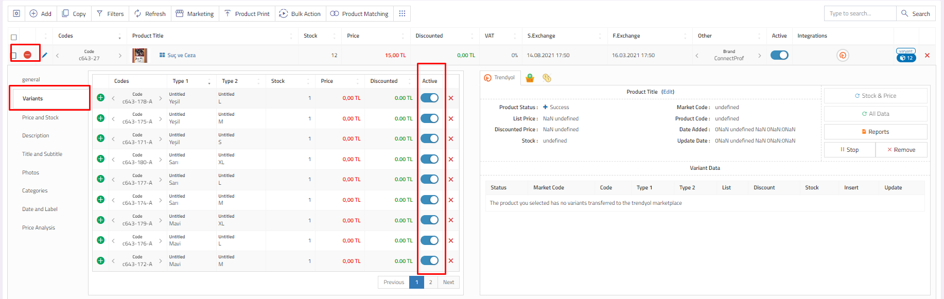The width and height of the screenshot is (944, 299).
Task: Open the grid apps menu icon in toolbar
Action: point(402,13)
